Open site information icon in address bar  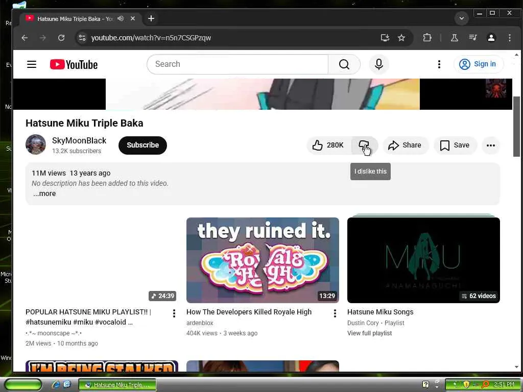click(x=82, y=38)
